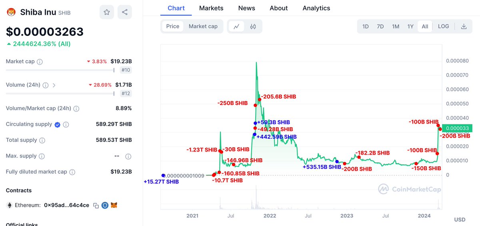
Task: Open the Chart tab
Action: [176, 8]
